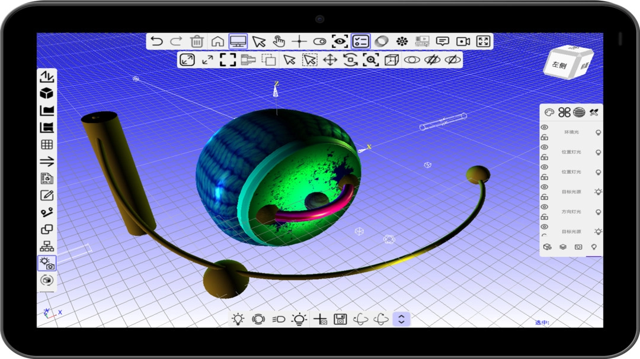Click the undo arrow in top toolbar
640x359 pixels.
coord(156,41)
